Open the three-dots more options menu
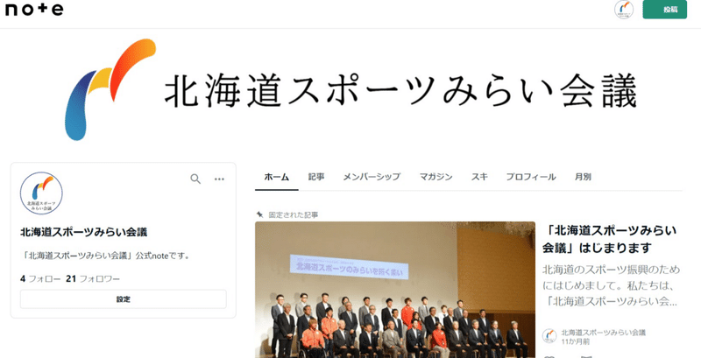This screenshot has width=701, height=358. [219, 179]
